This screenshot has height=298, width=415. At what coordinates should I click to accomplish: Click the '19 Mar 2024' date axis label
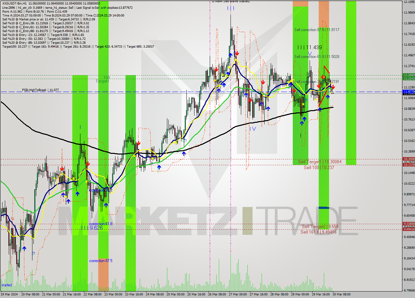coord(10,294)
